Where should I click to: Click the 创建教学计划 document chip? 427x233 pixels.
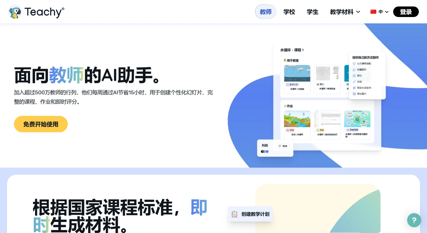250,214
